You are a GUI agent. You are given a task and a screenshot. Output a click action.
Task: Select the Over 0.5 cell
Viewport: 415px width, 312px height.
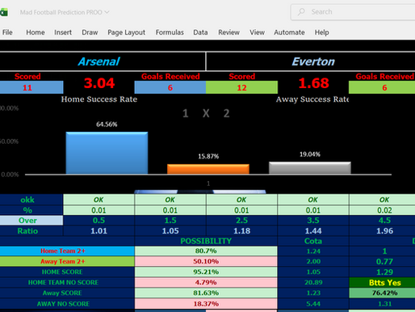tap(99, 221)
